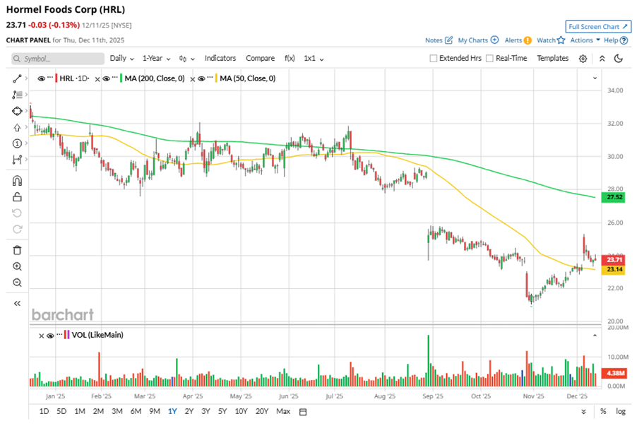The width and height of the screenshot is (637, 426).
Task: Select the Max time range
Action: (283, 411)
